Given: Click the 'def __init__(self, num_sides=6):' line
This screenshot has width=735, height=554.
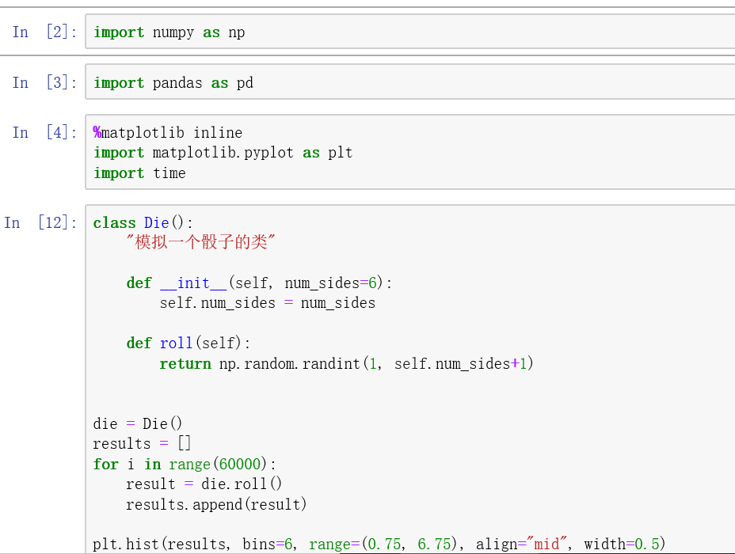Looking at the screenshot, I should (259, 283).
